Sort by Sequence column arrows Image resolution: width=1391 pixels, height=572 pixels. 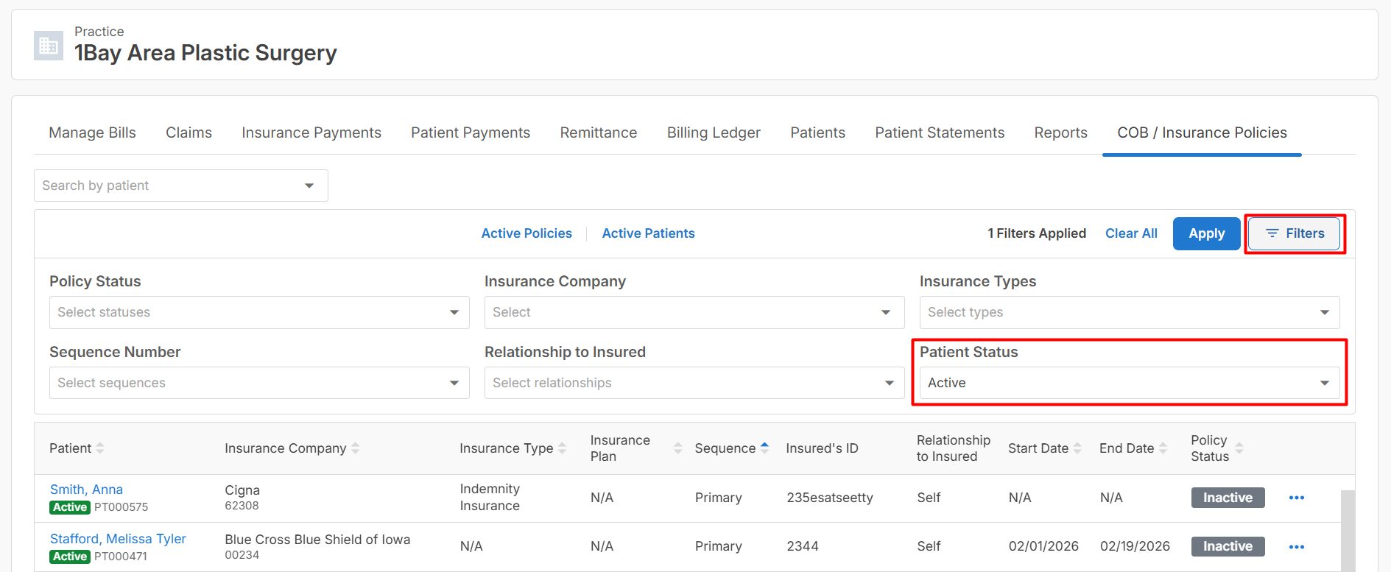pyautogui.click(x=764, y=448)
